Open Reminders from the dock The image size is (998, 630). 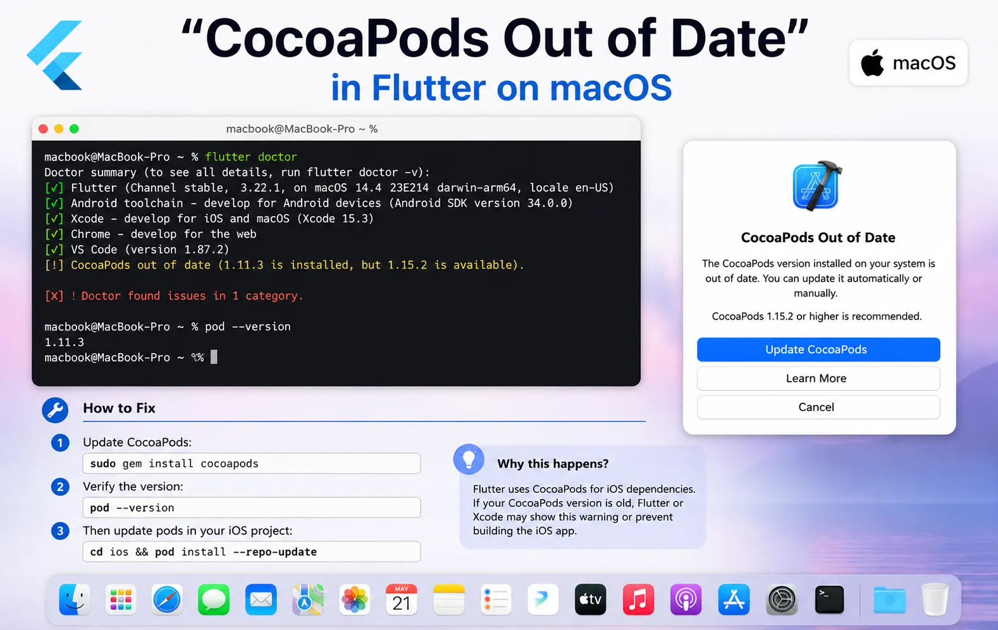[x=496, y=599]
